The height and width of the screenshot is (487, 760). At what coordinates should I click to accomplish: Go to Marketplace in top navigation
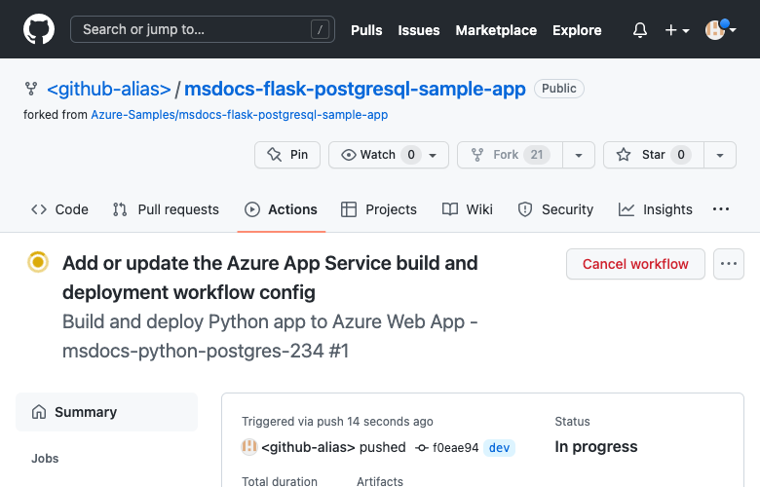pos(496,30)
